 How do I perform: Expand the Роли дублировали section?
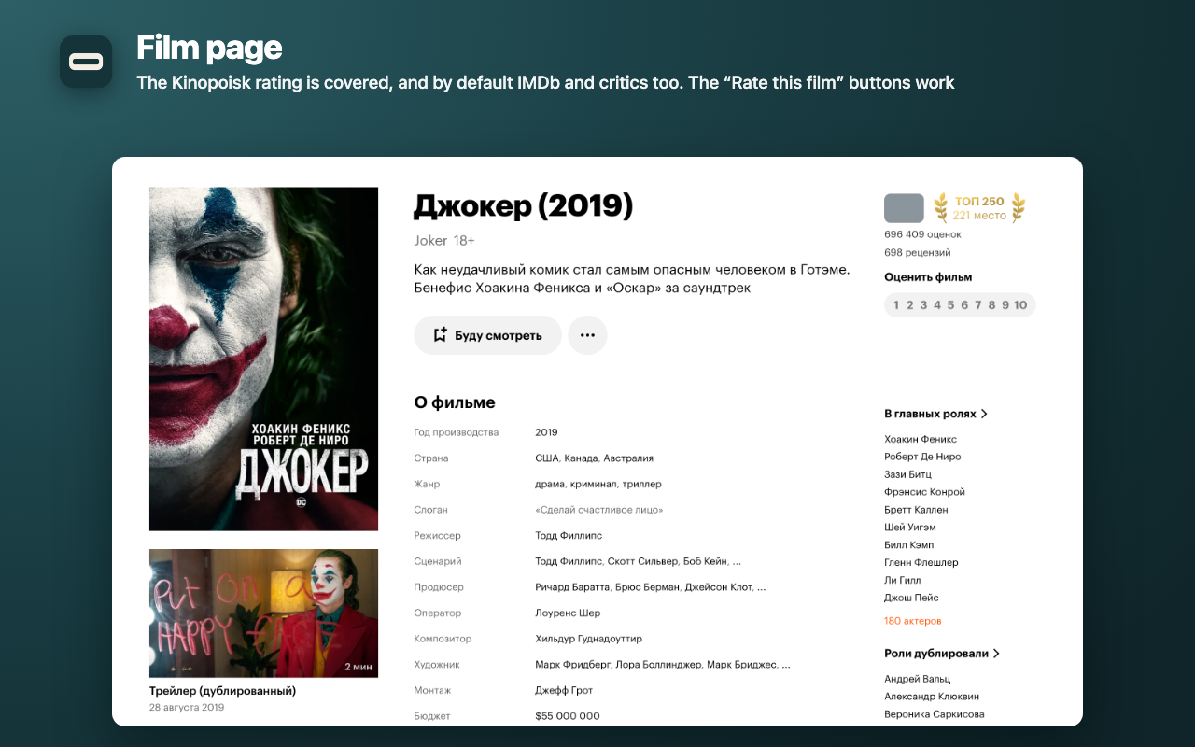(942, 654)
